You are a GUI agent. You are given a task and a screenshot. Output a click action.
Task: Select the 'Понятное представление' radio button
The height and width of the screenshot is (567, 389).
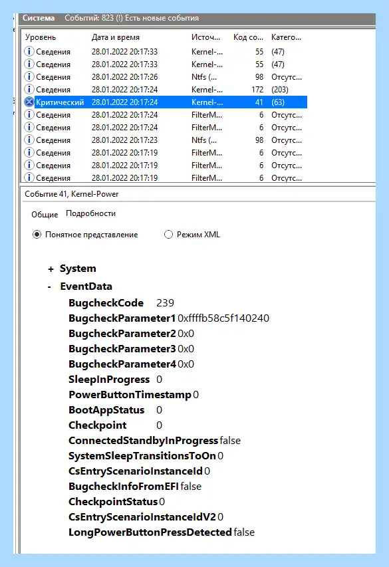37,235
